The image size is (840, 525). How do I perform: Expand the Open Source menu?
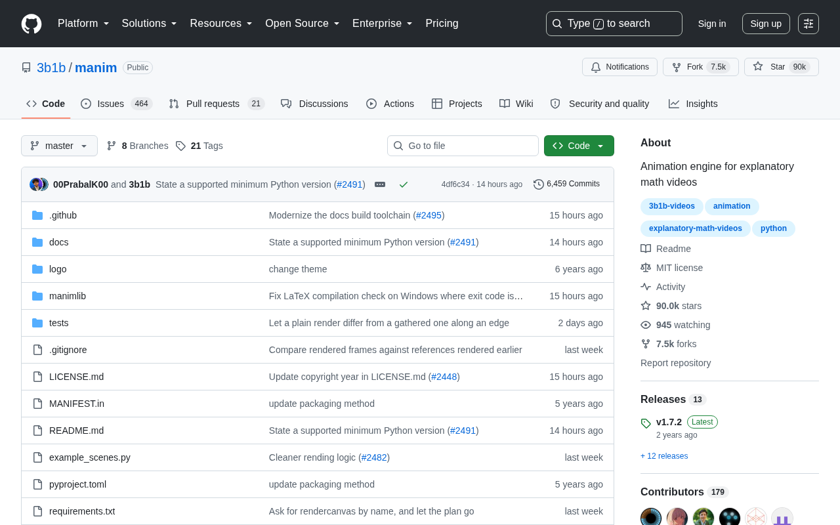pos(303,24)
